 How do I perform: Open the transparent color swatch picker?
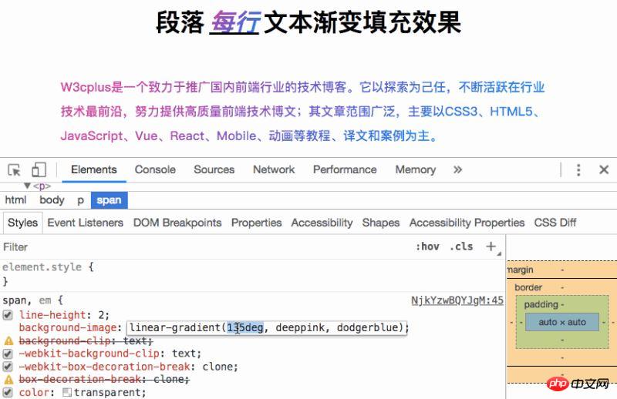(x=67, y=392)
